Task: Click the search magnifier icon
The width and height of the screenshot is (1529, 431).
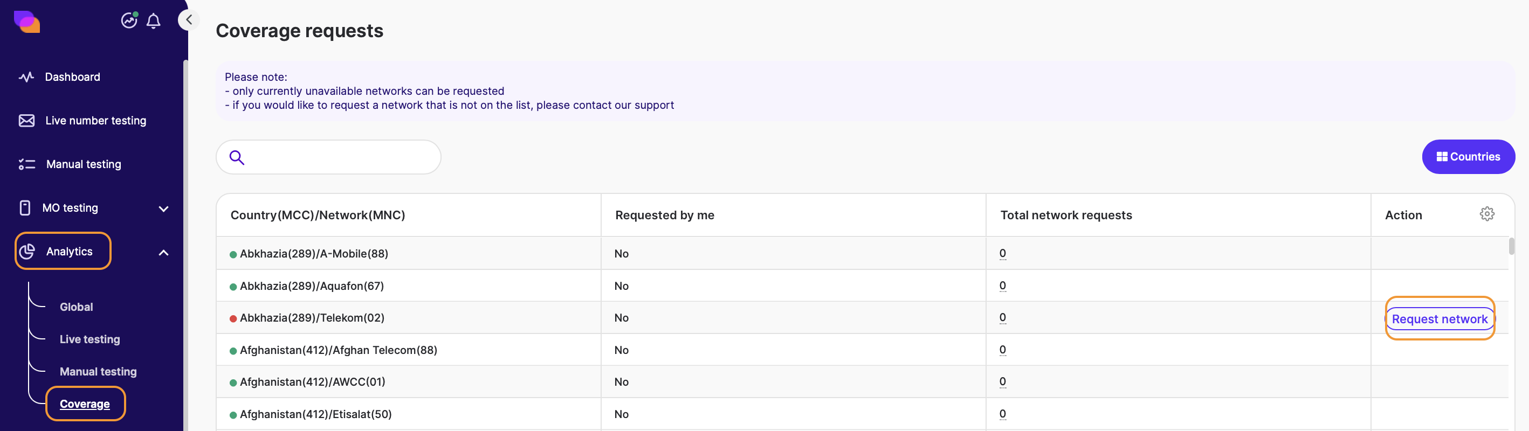Action: point(237,157)
